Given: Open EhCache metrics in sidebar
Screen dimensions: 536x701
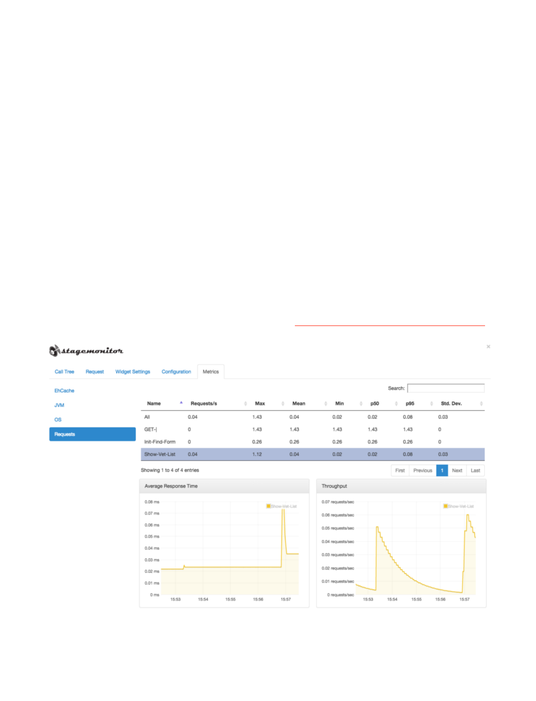Looking at the screenshot, I should (64, 391).
